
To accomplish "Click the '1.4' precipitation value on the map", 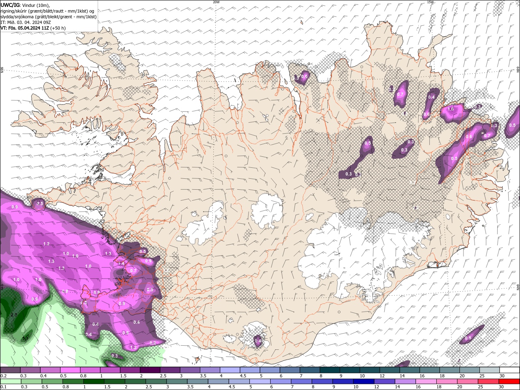I will (x=121, y=263).
